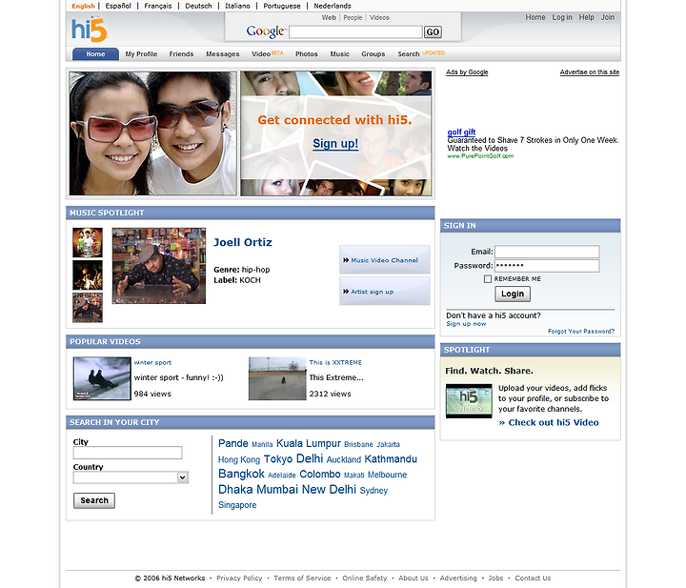Click the GO search button
Image resolution: width=686 pixels, height=588 pixels.
point(433,32)
